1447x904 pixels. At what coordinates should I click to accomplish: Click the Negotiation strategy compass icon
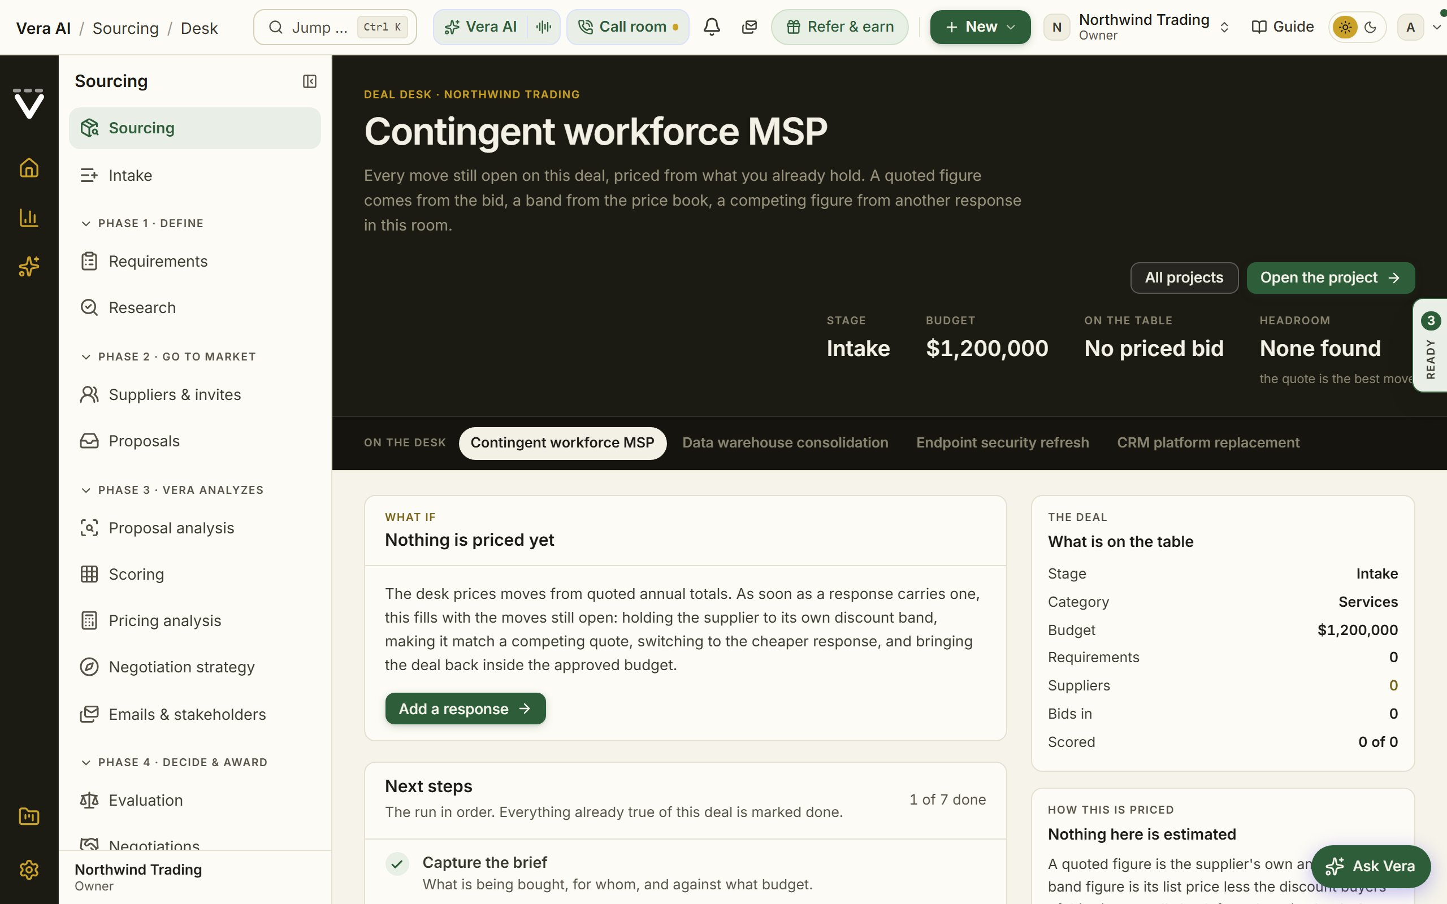coord(89,667)
